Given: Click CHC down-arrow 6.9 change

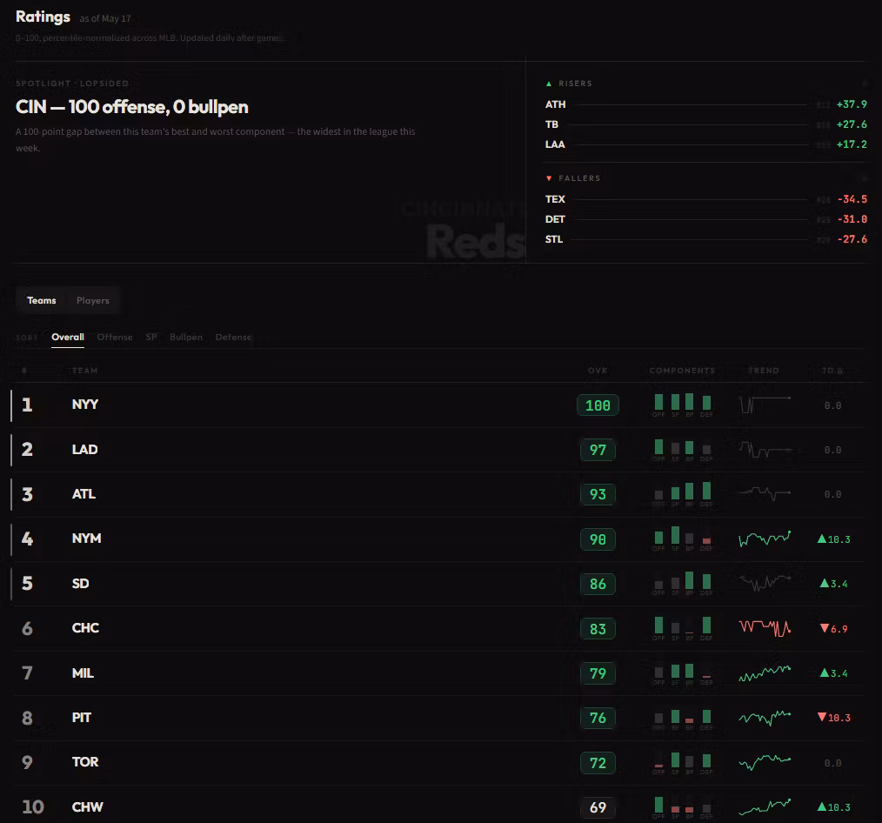Looking at the screenshot, I should (833, 629).
